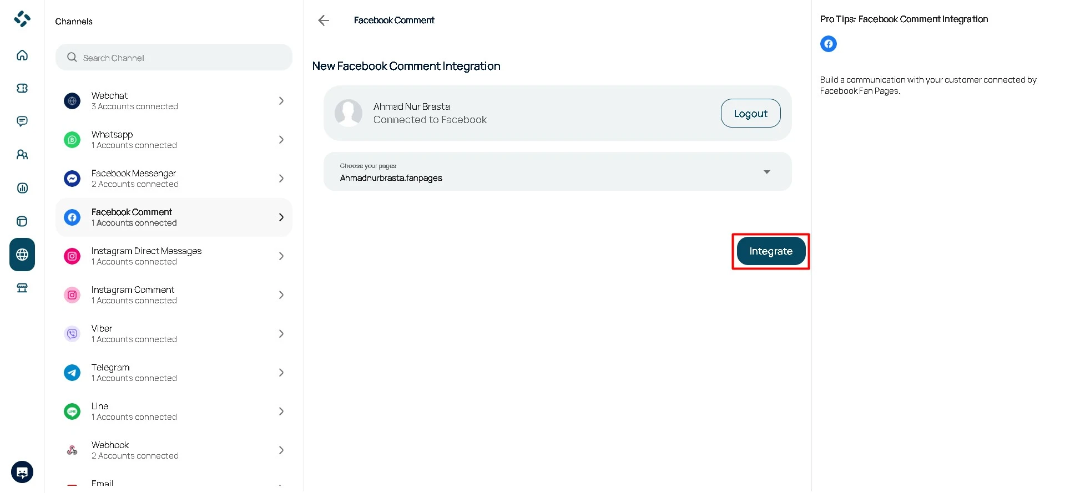
Task: Expand the Line channel chevron
Action: click(x=281, y=411)
